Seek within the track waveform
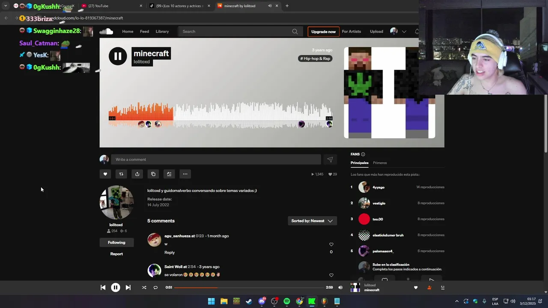Viewport: 548px width, 308px height. 220,115
